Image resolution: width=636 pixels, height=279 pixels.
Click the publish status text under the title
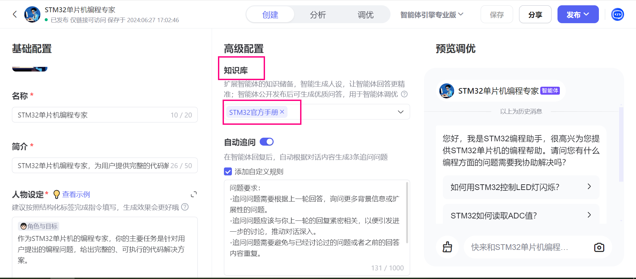(115, 20)
